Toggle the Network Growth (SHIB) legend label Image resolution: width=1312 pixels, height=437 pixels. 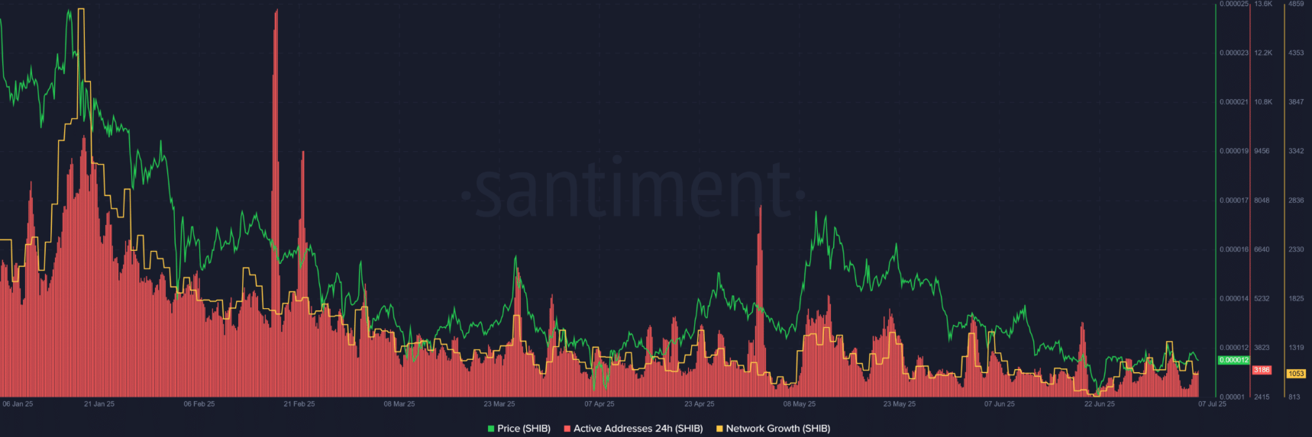[x=778, y=429]
